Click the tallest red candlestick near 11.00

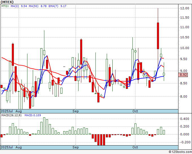coord(158,36)
